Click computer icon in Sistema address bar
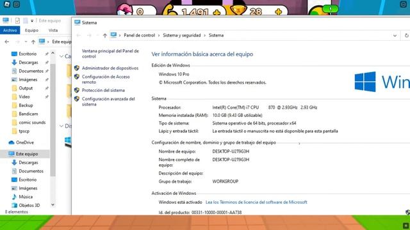410x230 pixels. (113, 35)
